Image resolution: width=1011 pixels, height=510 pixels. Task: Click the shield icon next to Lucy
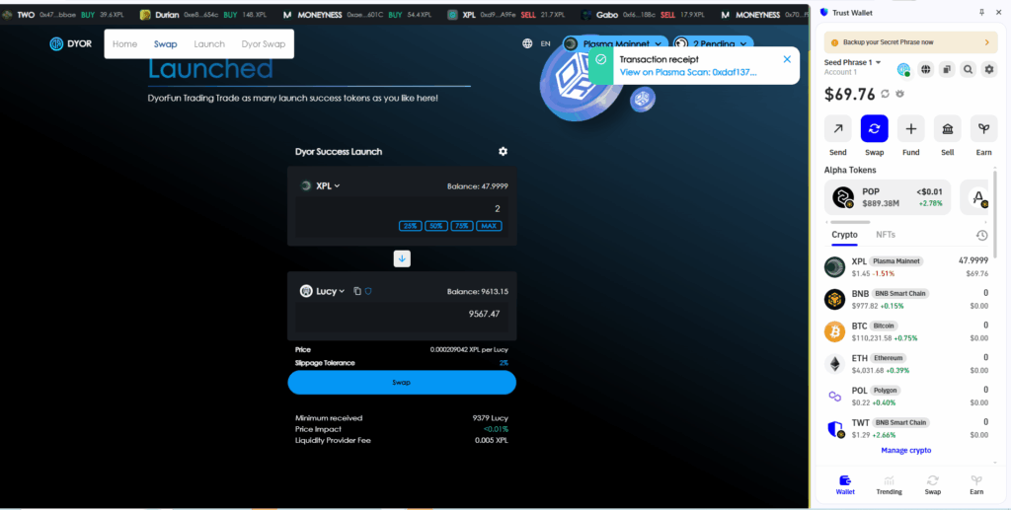tap(368, 291)
